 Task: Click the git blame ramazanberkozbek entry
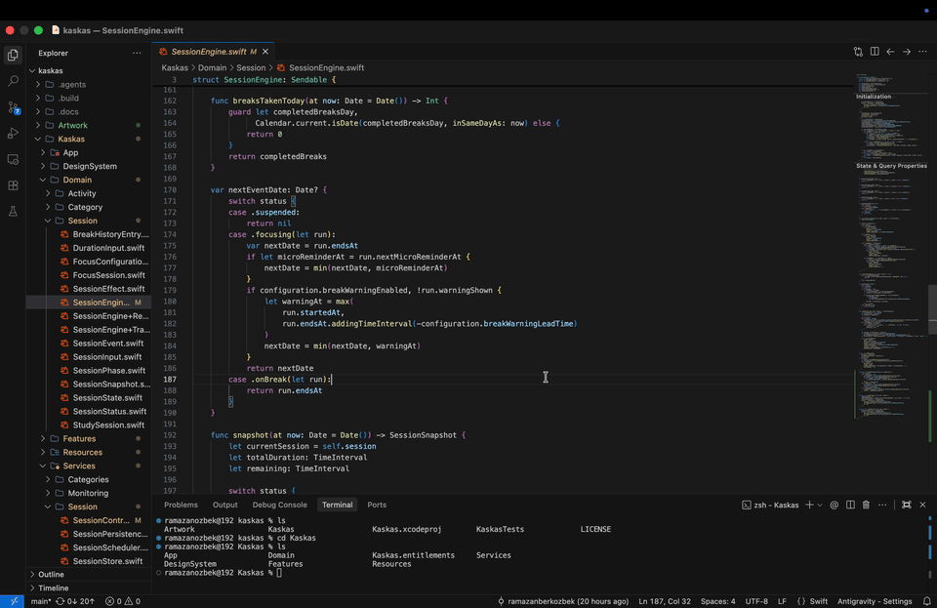[x=563, y=601]
